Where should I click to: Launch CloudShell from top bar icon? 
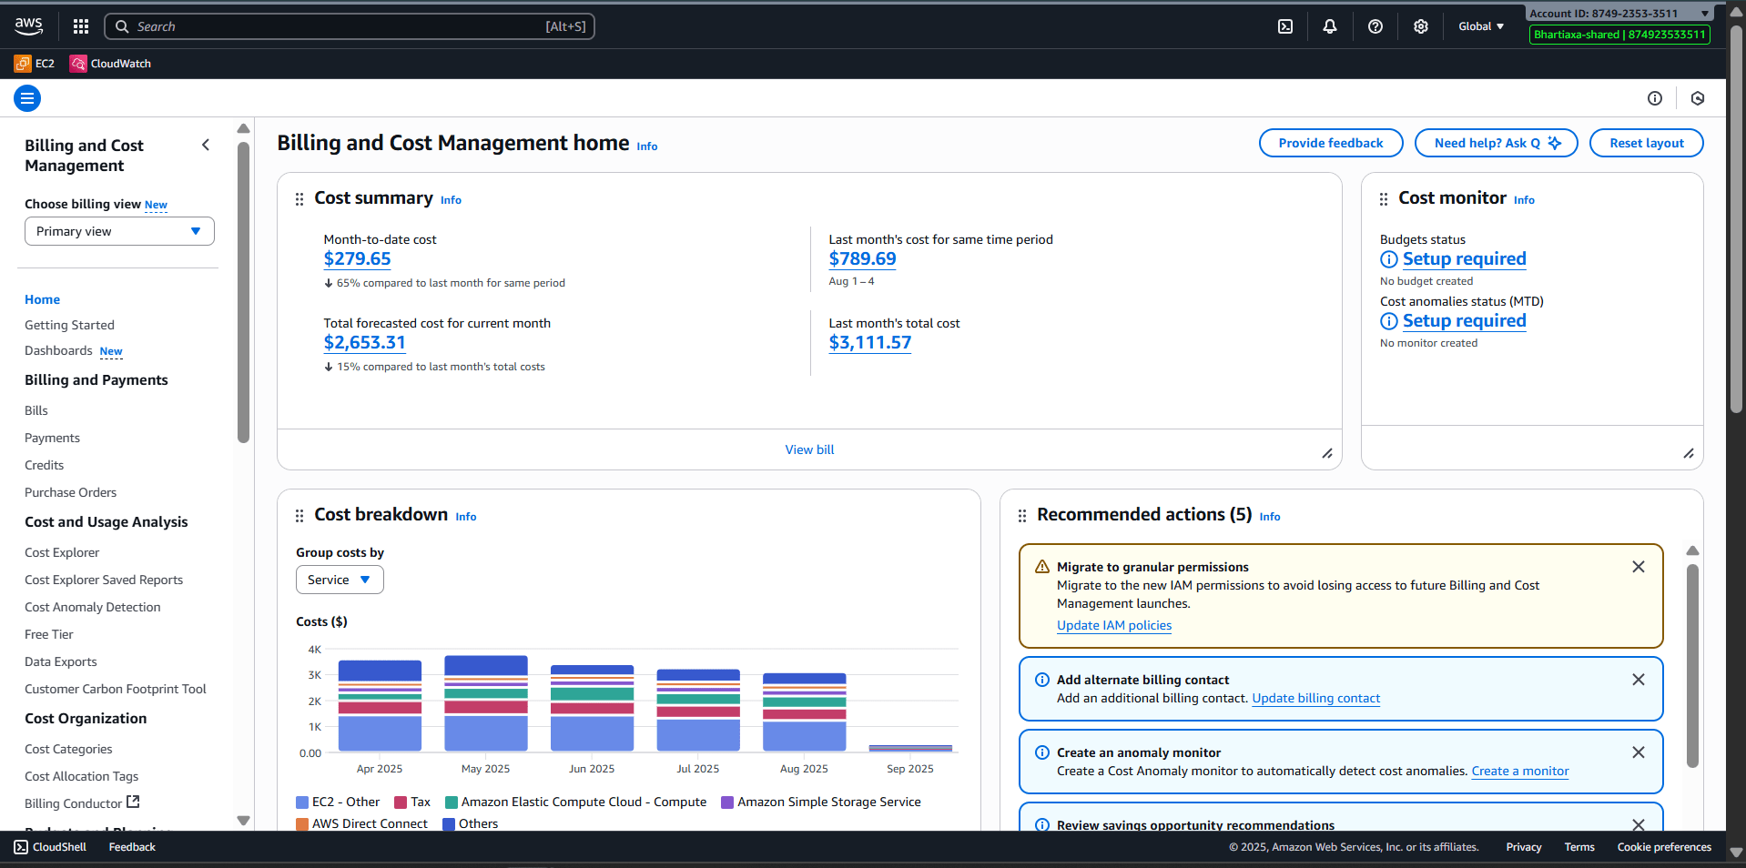[x=1284, y=26]
